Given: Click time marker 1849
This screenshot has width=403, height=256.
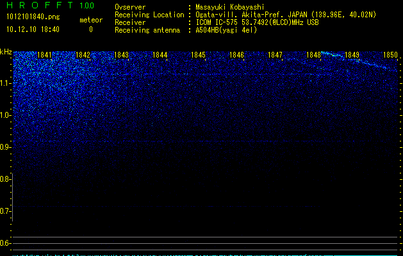Looking at the screenshot, I should tap(352, 55).
